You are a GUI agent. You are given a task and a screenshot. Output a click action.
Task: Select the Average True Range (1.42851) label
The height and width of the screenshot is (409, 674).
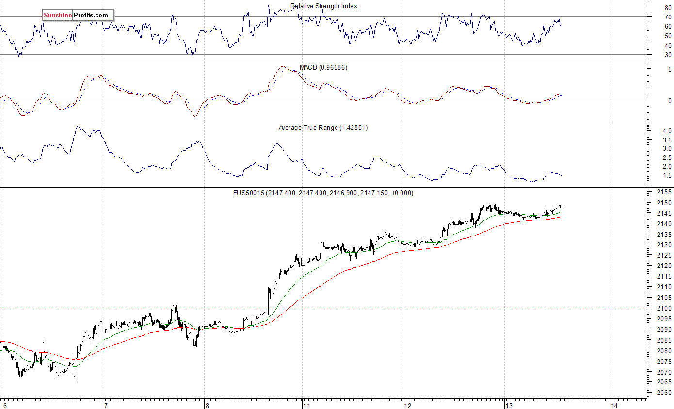tap(323, 128)
